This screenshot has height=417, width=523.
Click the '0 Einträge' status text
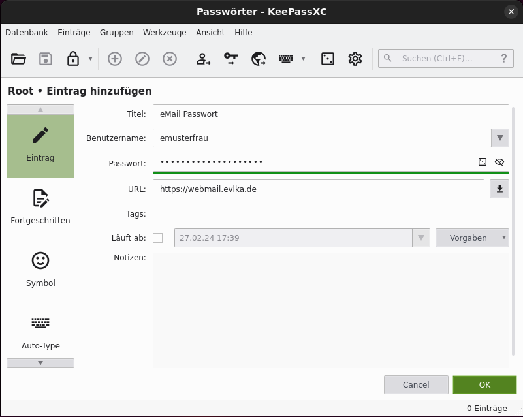click(487, 409)
